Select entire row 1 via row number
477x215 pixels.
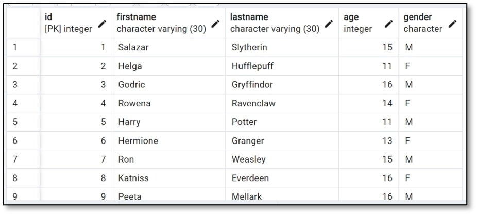pyautogui.click(x=15, y=47)
